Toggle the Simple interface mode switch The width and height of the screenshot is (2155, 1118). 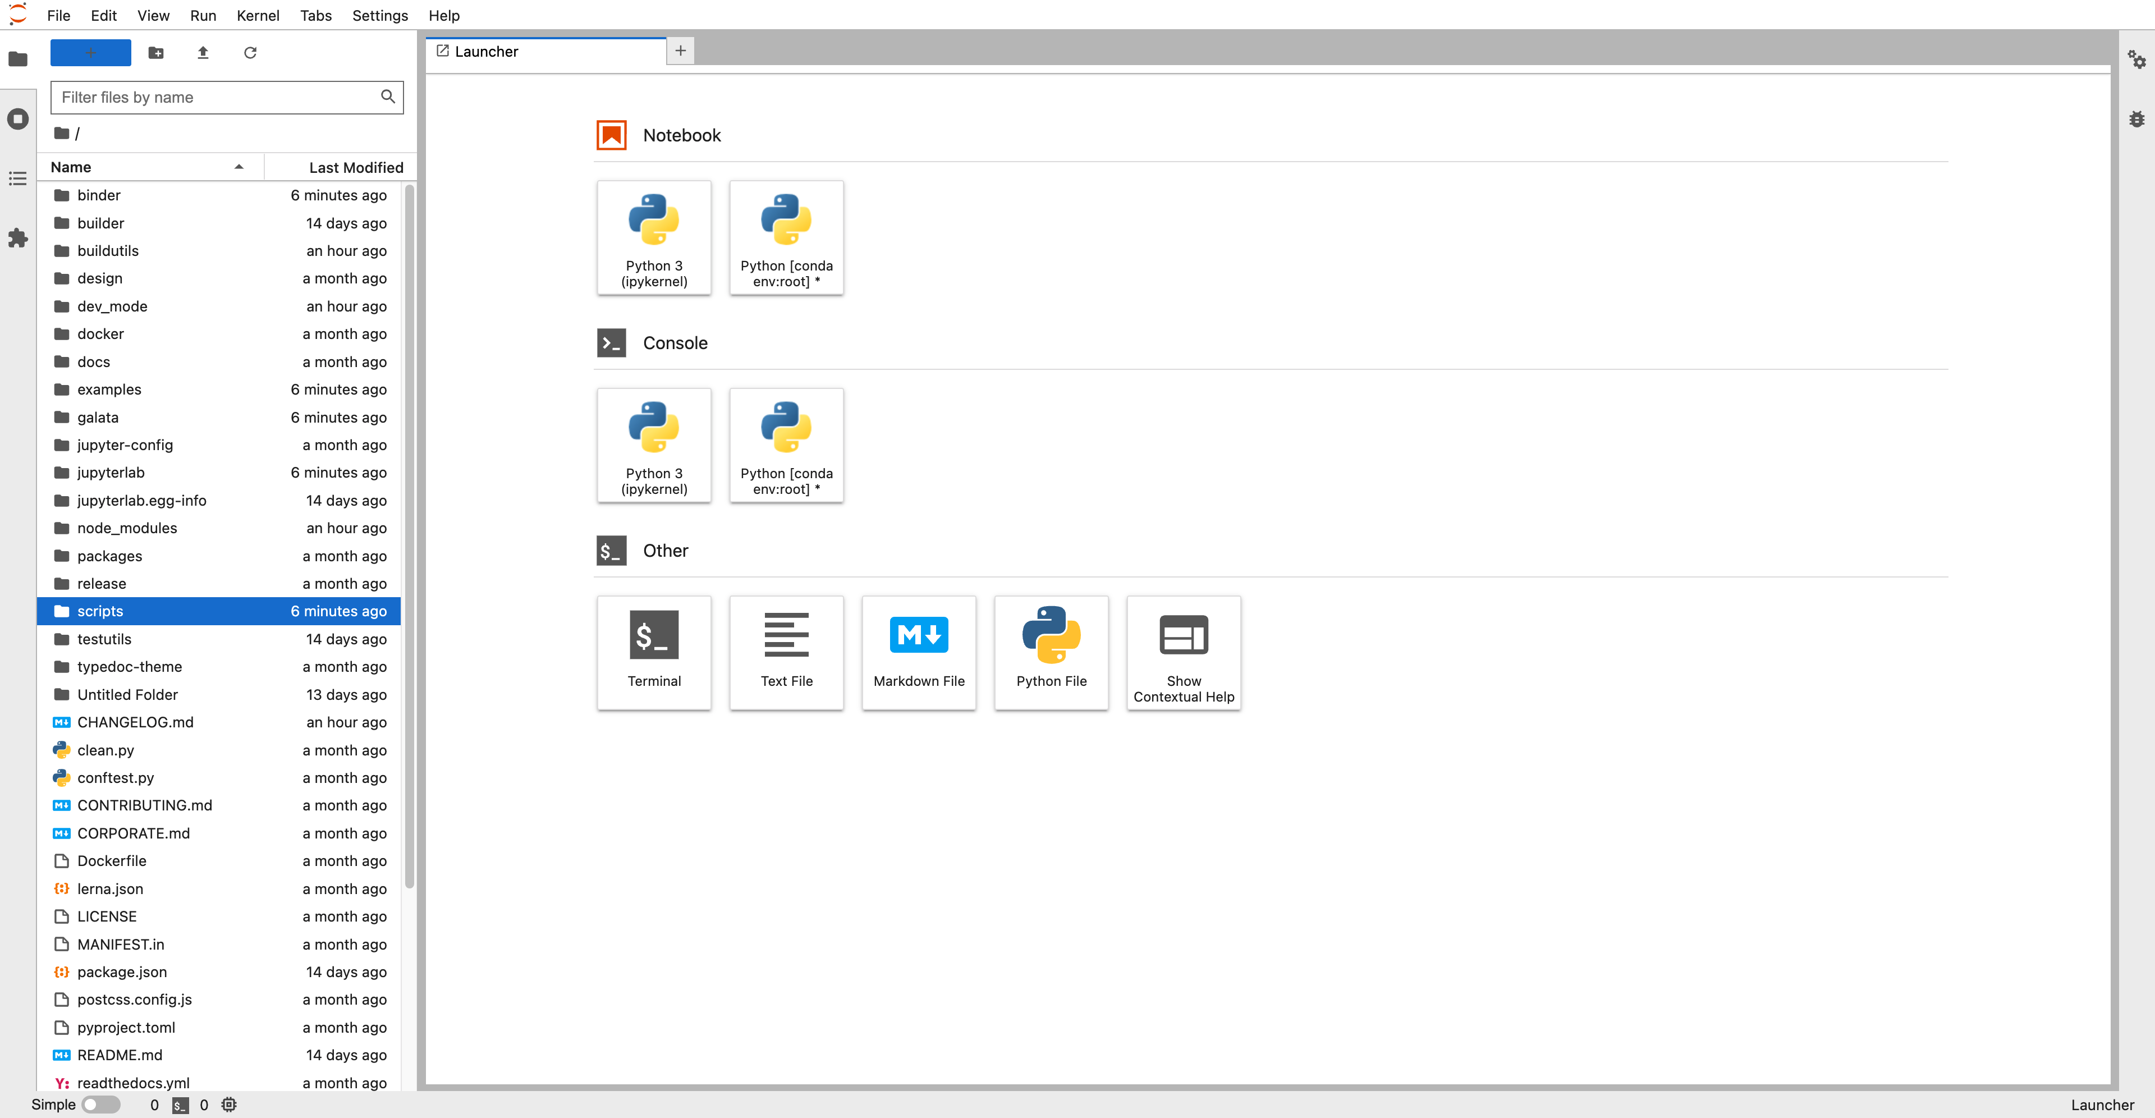101,1105
